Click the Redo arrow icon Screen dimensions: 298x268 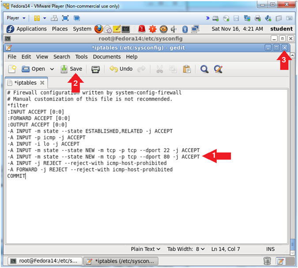click(x=141, y=69)
